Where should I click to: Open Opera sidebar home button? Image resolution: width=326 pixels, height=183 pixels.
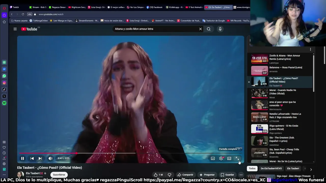[4, 15]
